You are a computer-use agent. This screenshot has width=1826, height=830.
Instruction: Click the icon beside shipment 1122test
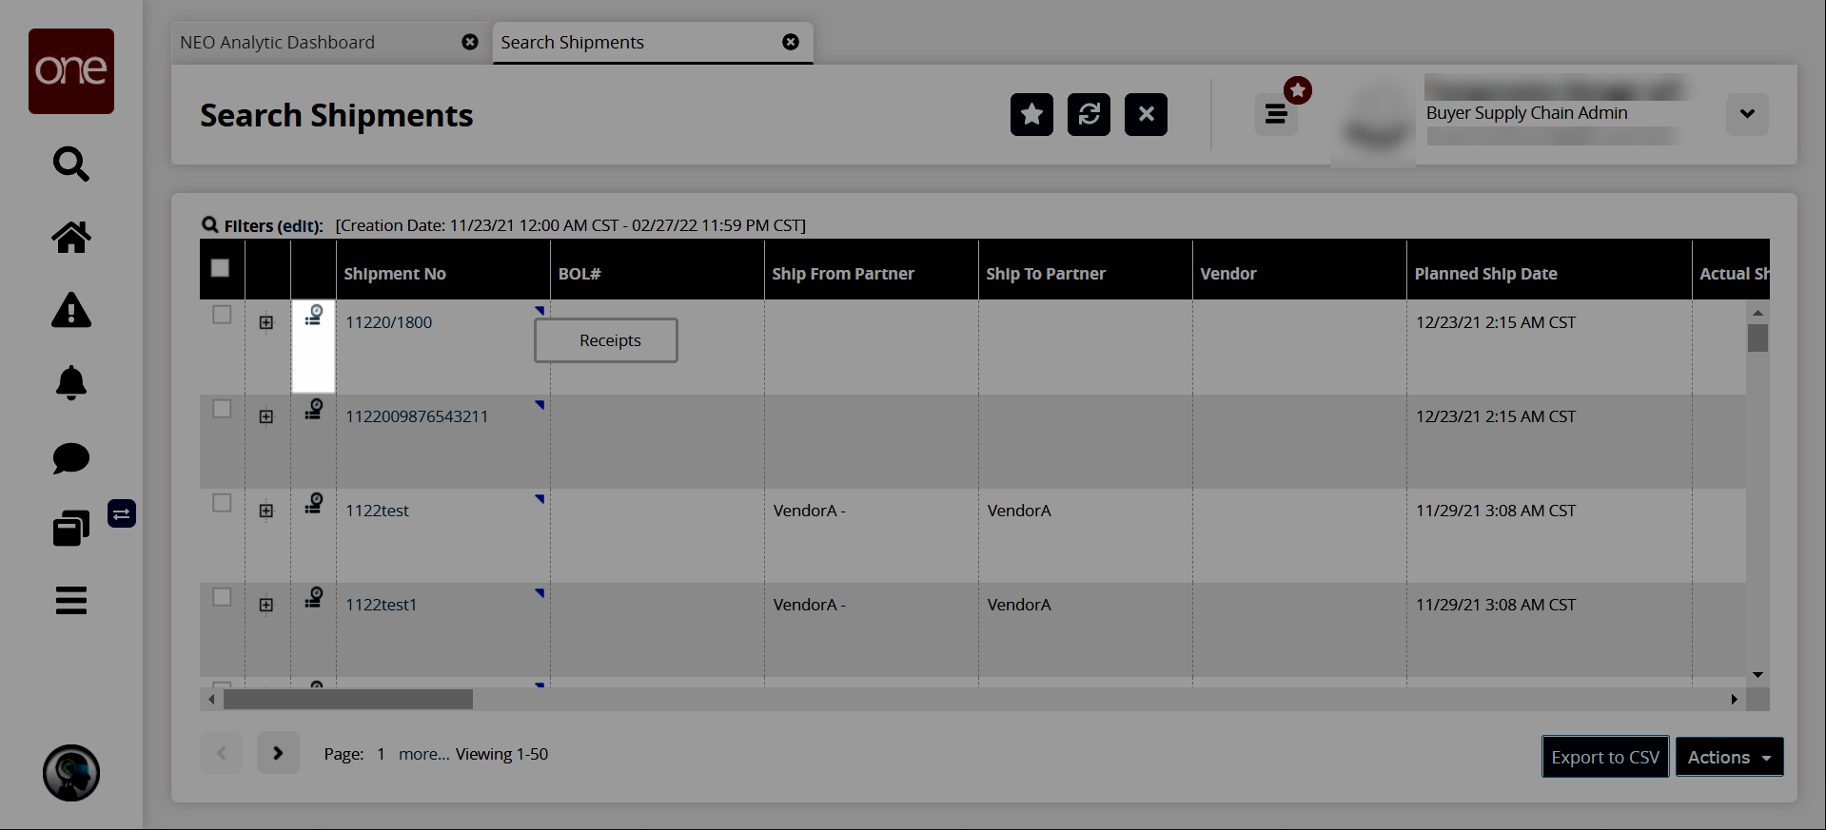pos(313,504)
